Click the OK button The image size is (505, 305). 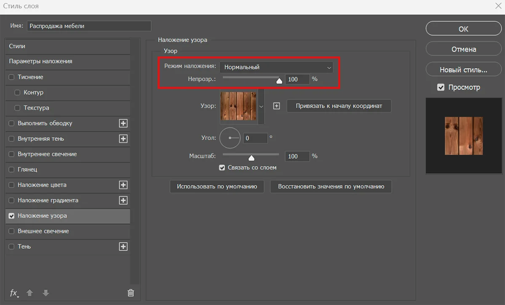point(463,29)
